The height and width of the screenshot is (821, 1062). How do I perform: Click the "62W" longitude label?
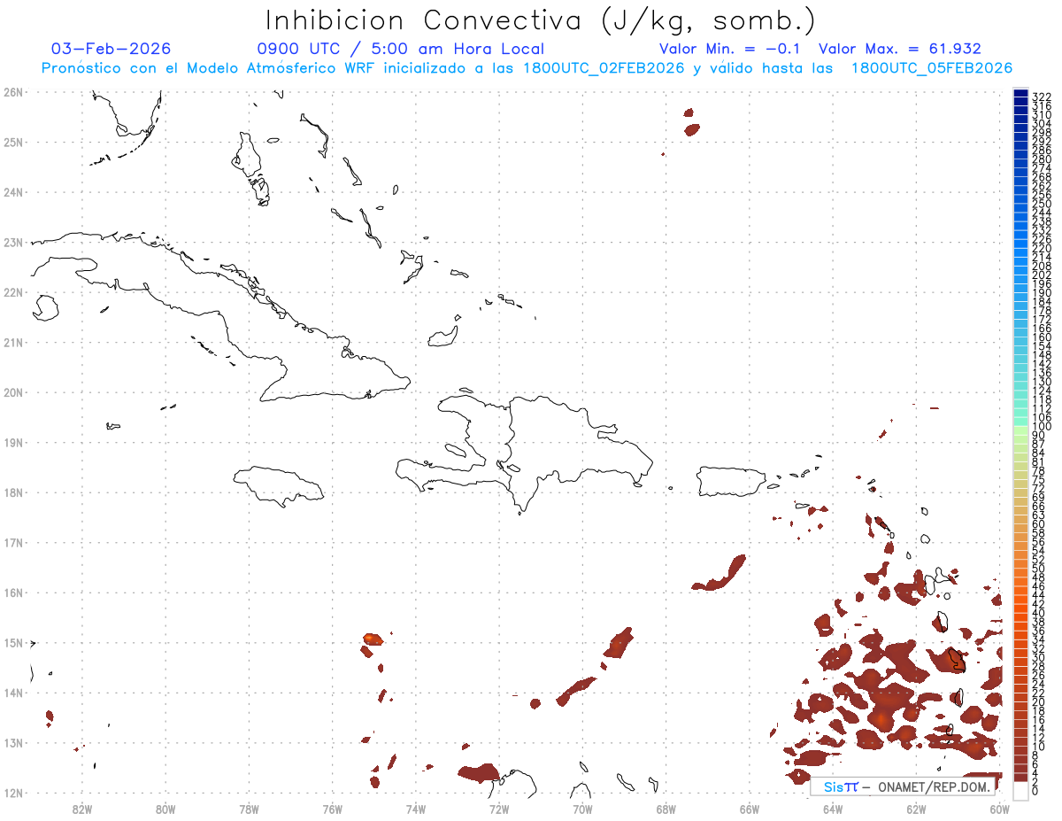916,808
